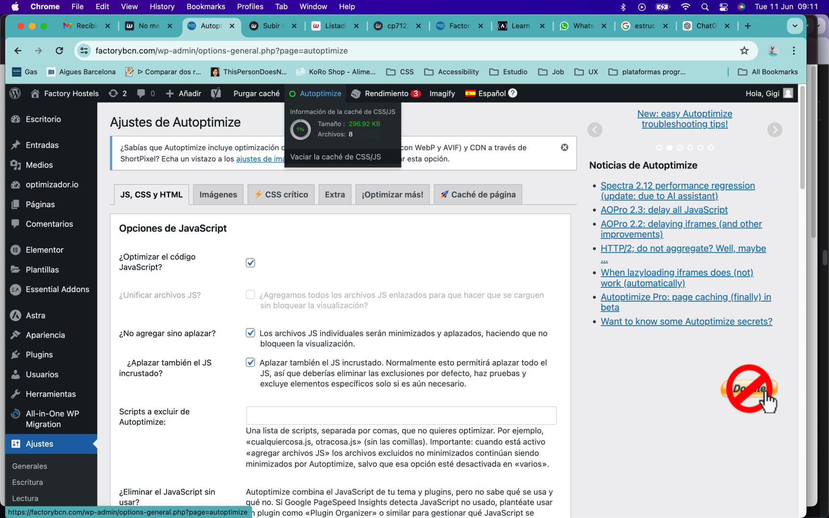Screen dimensions: 829x518
Task: Click the Scripts a excluir input field
Action: pyautogui.click(x=401, y=415)
